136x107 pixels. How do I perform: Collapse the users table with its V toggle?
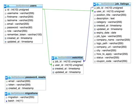(x=5, y=6)
